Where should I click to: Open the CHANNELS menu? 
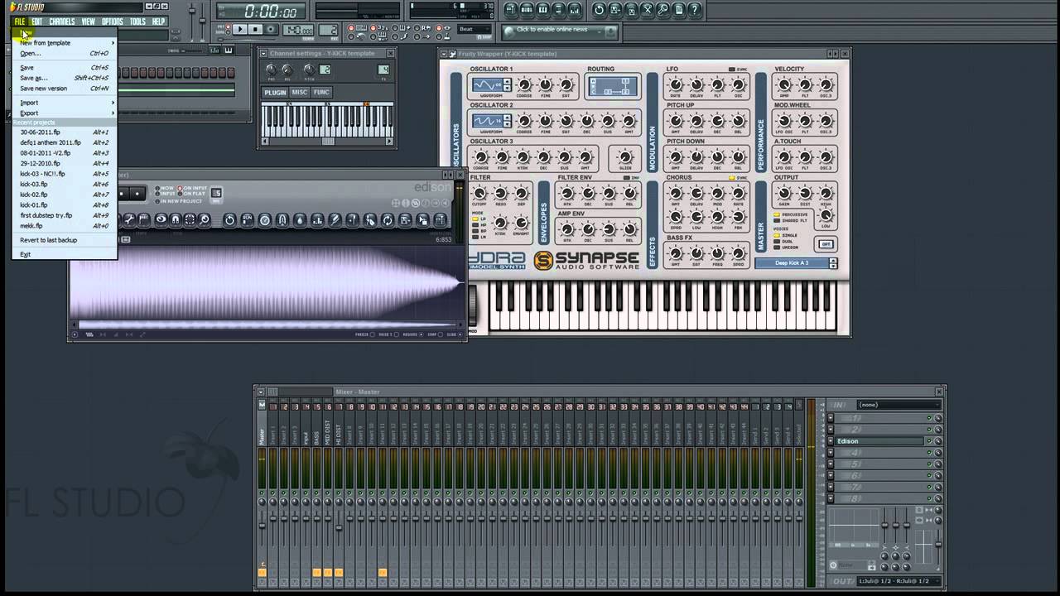pos(62,22)
